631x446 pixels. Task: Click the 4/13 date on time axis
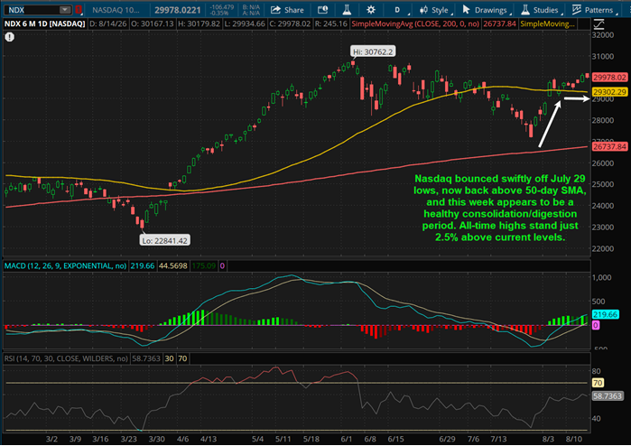pyautogui.click(x=209, y=439)
